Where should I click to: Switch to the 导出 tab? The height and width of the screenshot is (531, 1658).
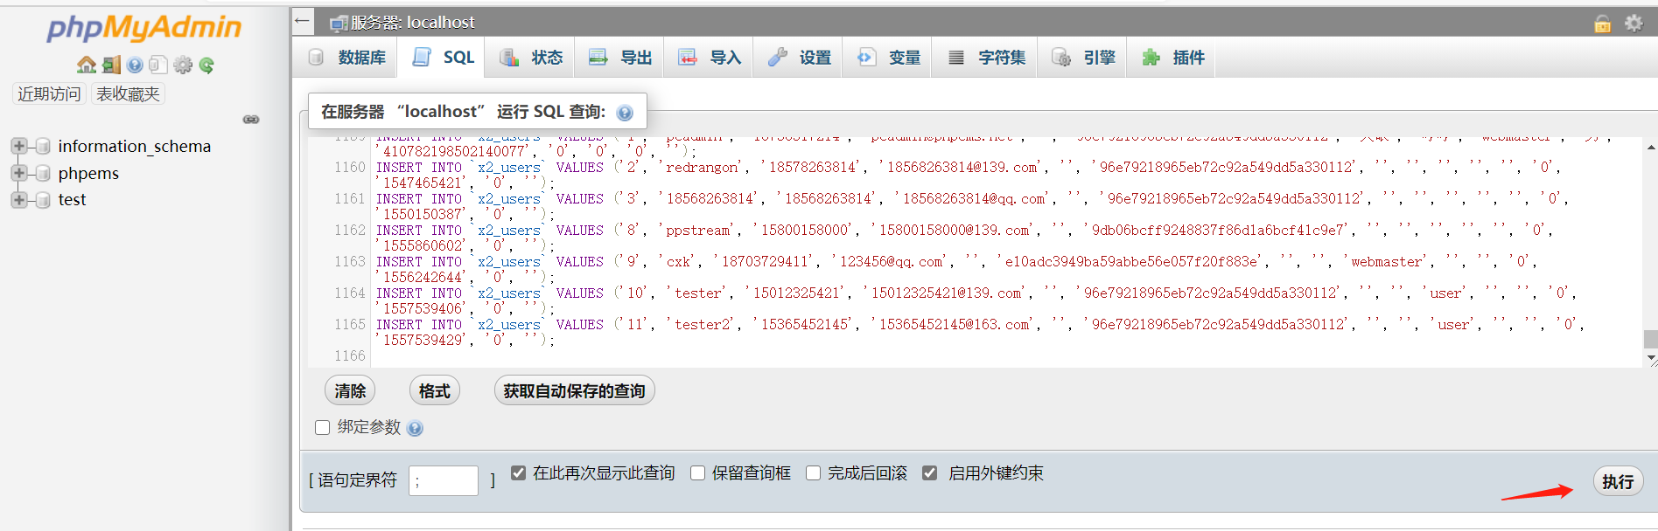[x=620, y=58]
